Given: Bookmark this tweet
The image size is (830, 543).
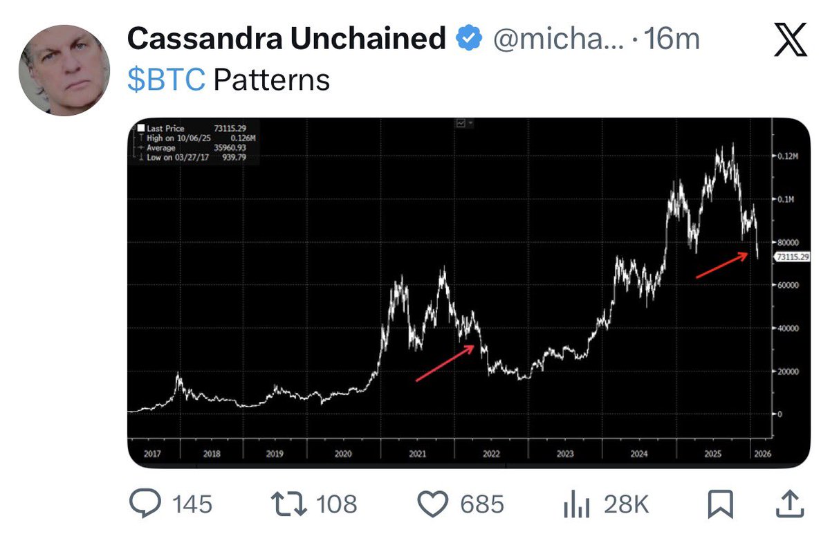Looking at the screenshot, I should coord(720,504).
